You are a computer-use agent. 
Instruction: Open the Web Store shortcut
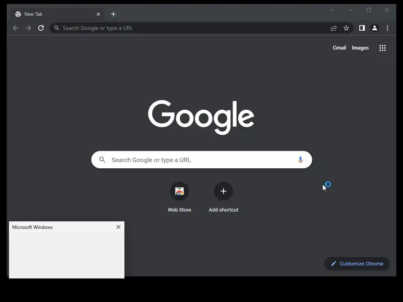[179, 197]
